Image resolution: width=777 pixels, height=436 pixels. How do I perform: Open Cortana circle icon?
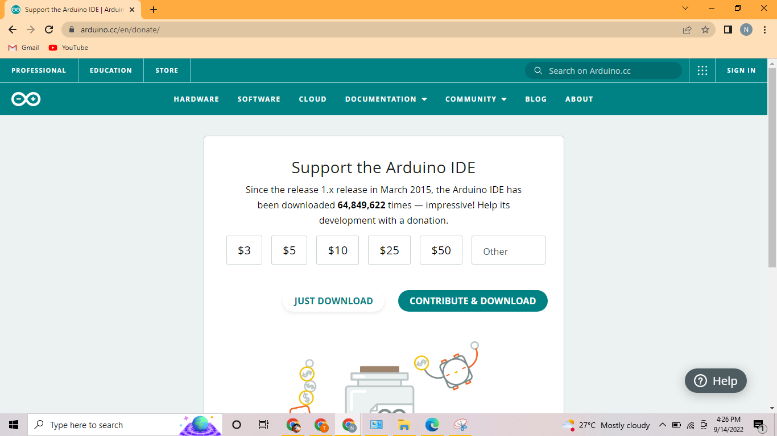pos(237,425)
